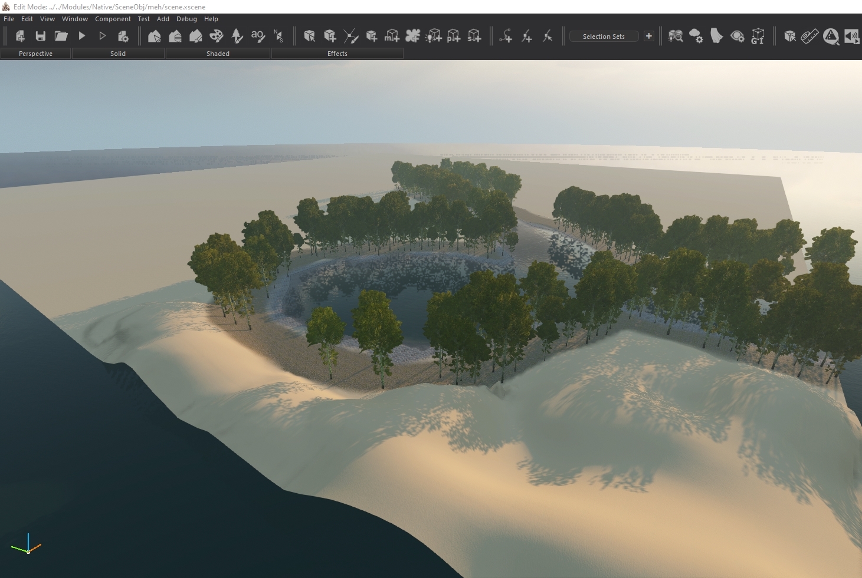The width and height of the screenshot is (862, 578).
Task: Add a new selection set with plus button
Action: point(649,36)
